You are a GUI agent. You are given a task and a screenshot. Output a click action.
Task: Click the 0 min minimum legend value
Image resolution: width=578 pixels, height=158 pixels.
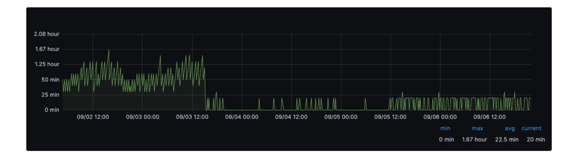[446, 140]
